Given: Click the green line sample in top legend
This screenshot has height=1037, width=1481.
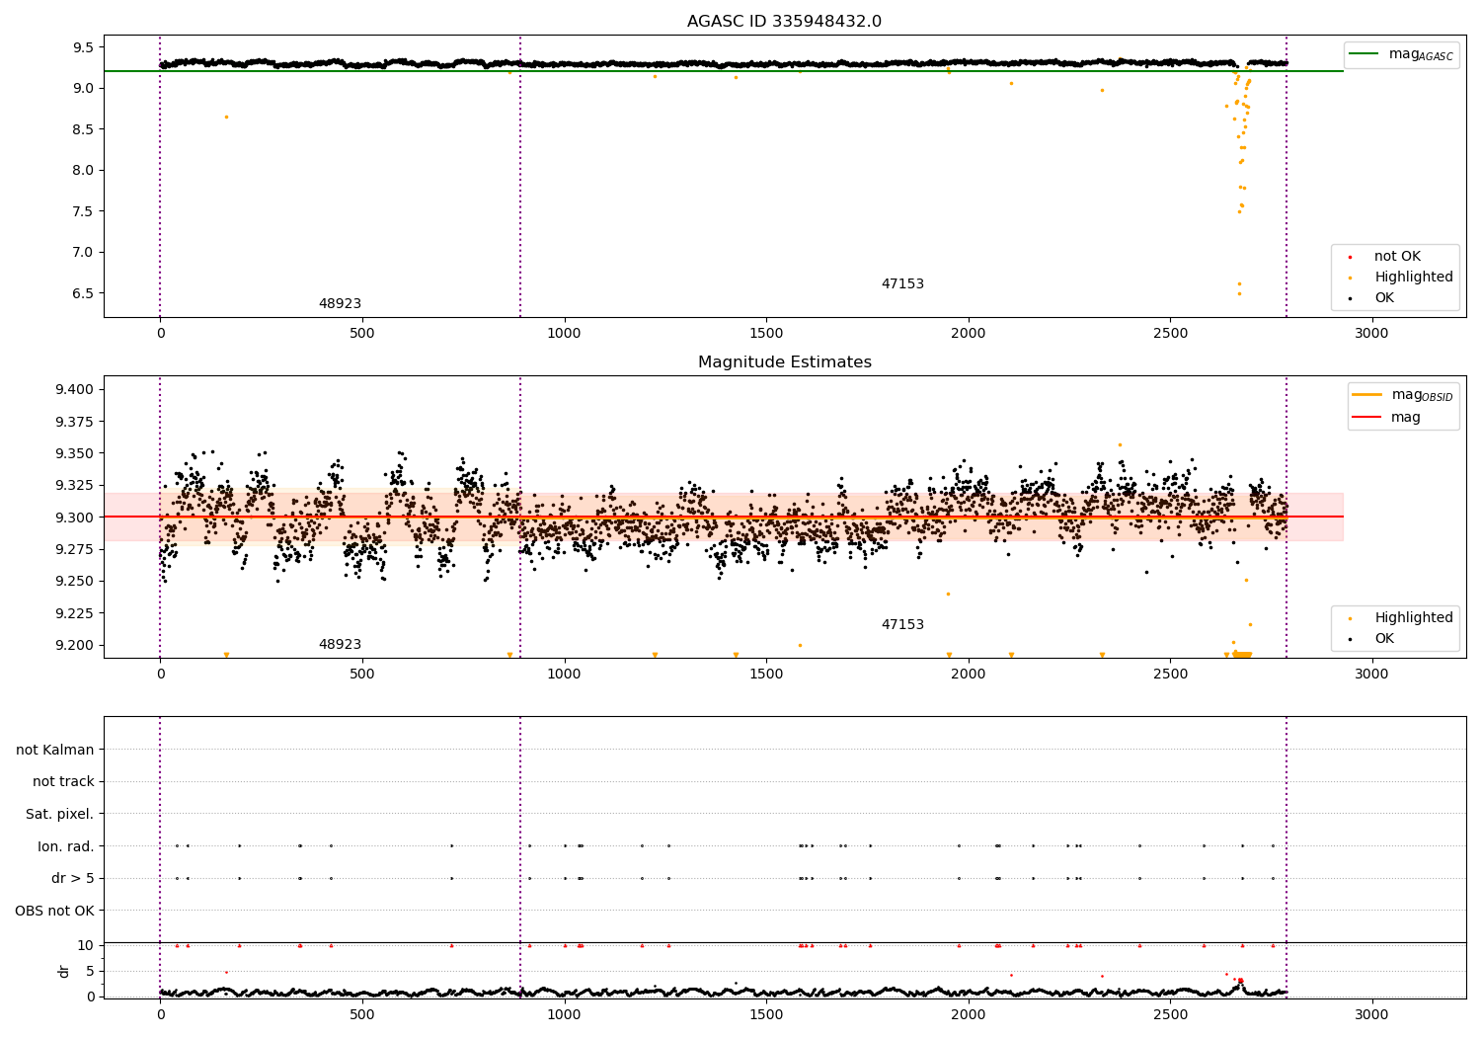Looking at the screenshot, I should 1364,54.
